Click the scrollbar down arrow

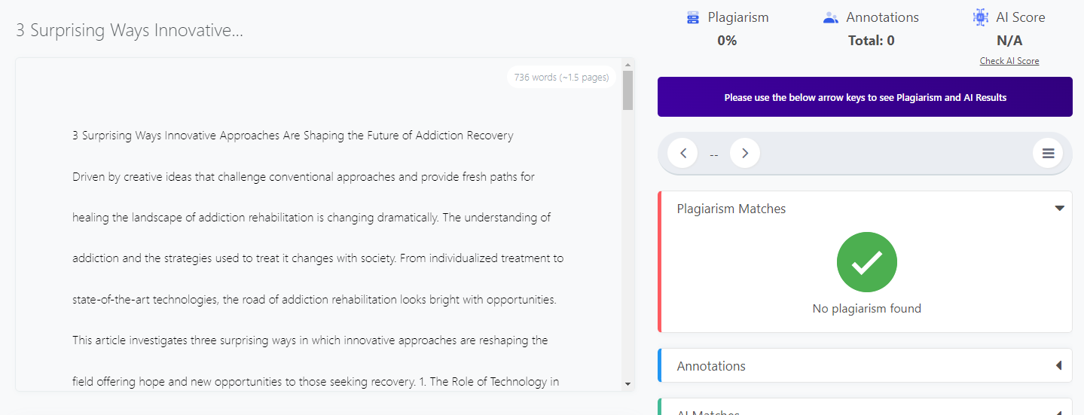point(627,384)
